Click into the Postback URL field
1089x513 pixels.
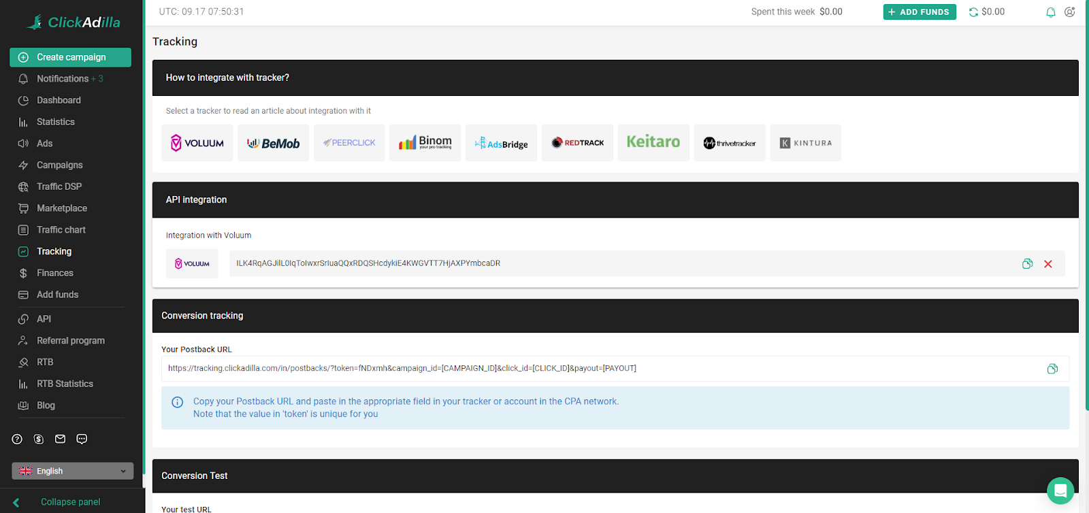[599, 369]
